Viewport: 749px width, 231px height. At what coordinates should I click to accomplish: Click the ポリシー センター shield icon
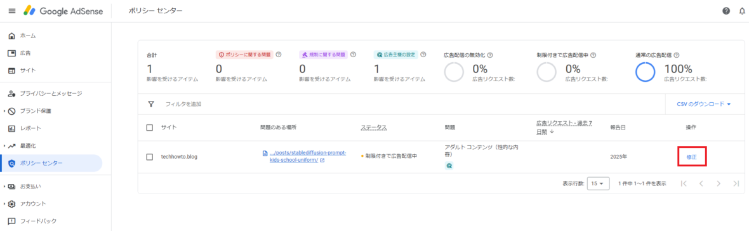[12, 163]
